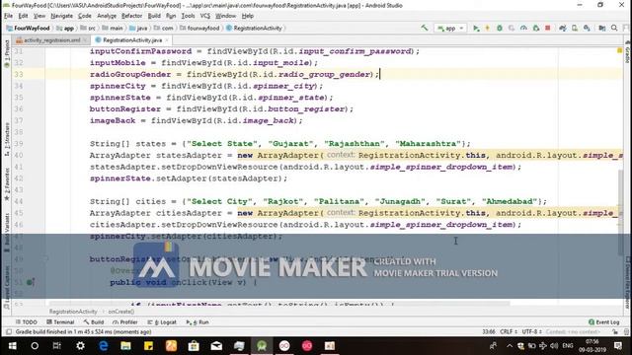The width and height of the screenshot is (632, 355).
Task: Open Microsoft Edge from the taskbar
Action: click(103, 346)
